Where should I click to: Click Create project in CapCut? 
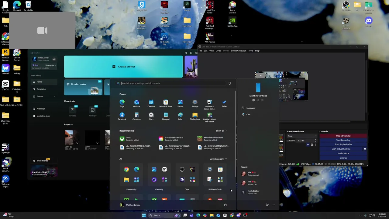coord(123,67)
